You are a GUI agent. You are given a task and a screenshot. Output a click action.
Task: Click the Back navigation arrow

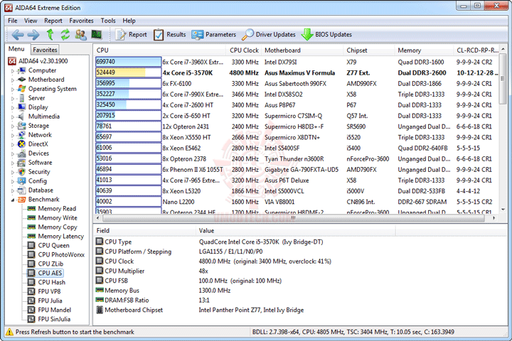point(18,35)
